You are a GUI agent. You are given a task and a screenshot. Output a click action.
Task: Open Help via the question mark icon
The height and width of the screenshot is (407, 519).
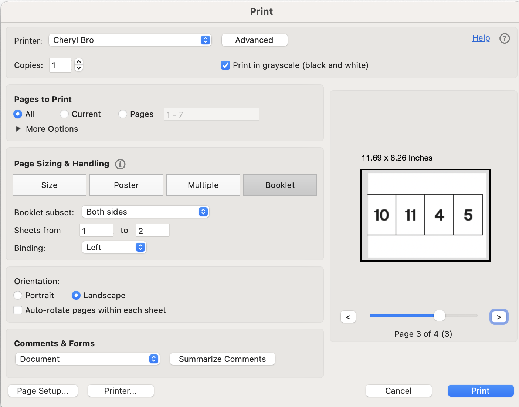[505, 38]
